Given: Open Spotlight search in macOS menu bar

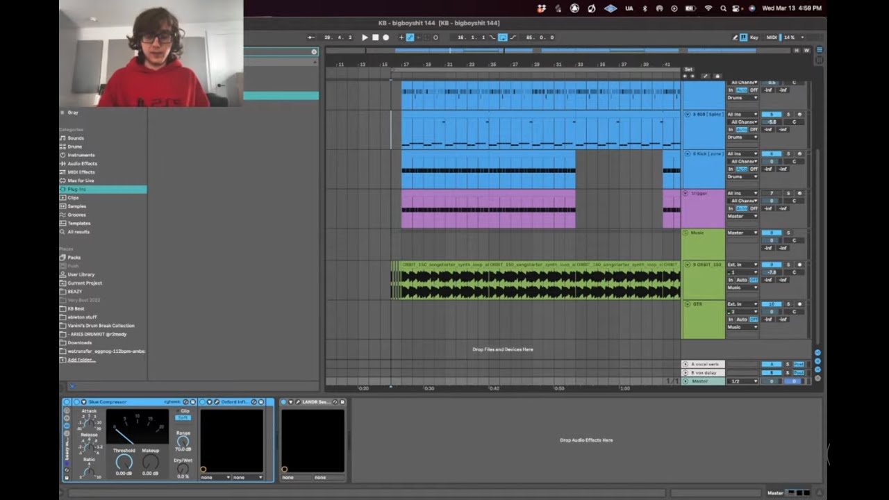Looking at the screenshot, I should point(724,8).
